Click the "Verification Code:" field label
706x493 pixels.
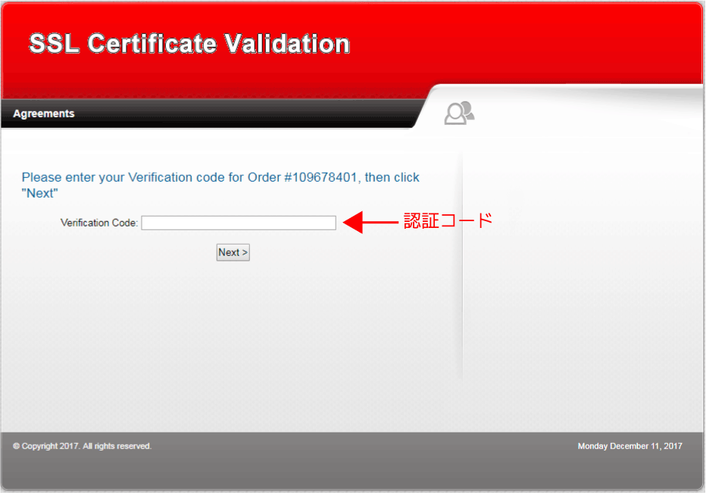[99, 223]
